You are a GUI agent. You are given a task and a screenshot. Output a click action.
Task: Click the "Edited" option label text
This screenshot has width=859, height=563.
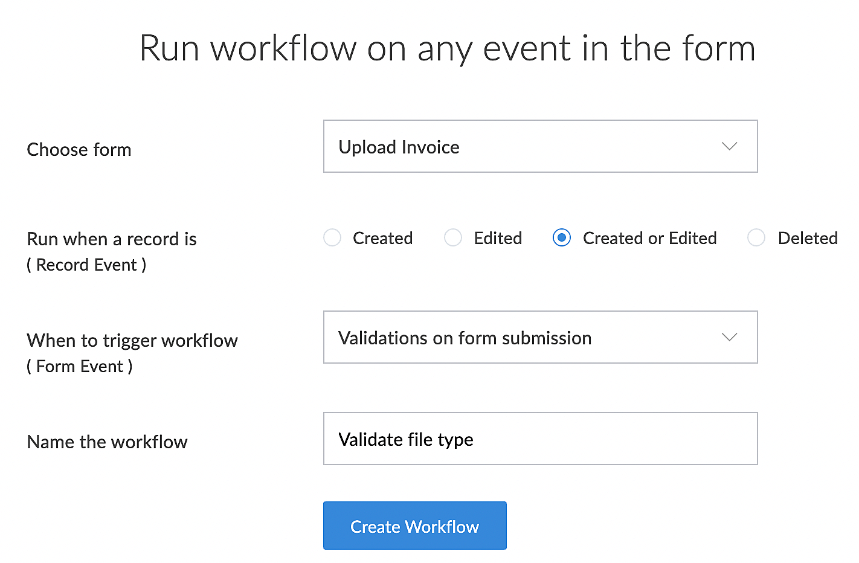(x=498, y=238)
